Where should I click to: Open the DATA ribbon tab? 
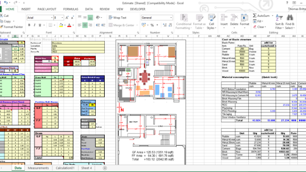coord(89,9)
